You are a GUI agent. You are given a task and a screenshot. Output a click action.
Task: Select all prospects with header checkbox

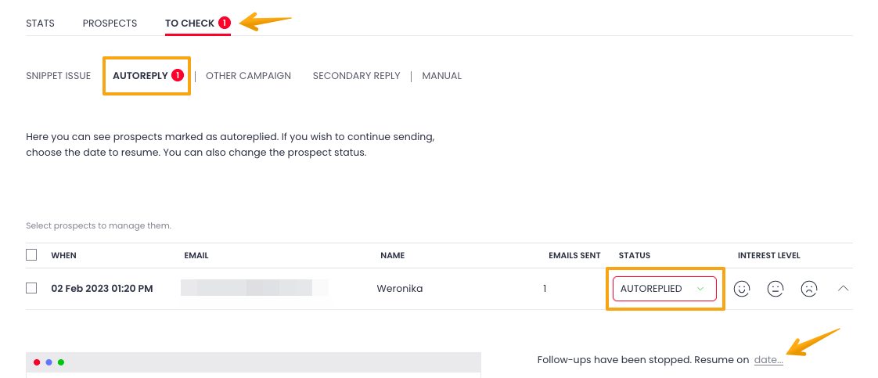click(x=31, y=255)
